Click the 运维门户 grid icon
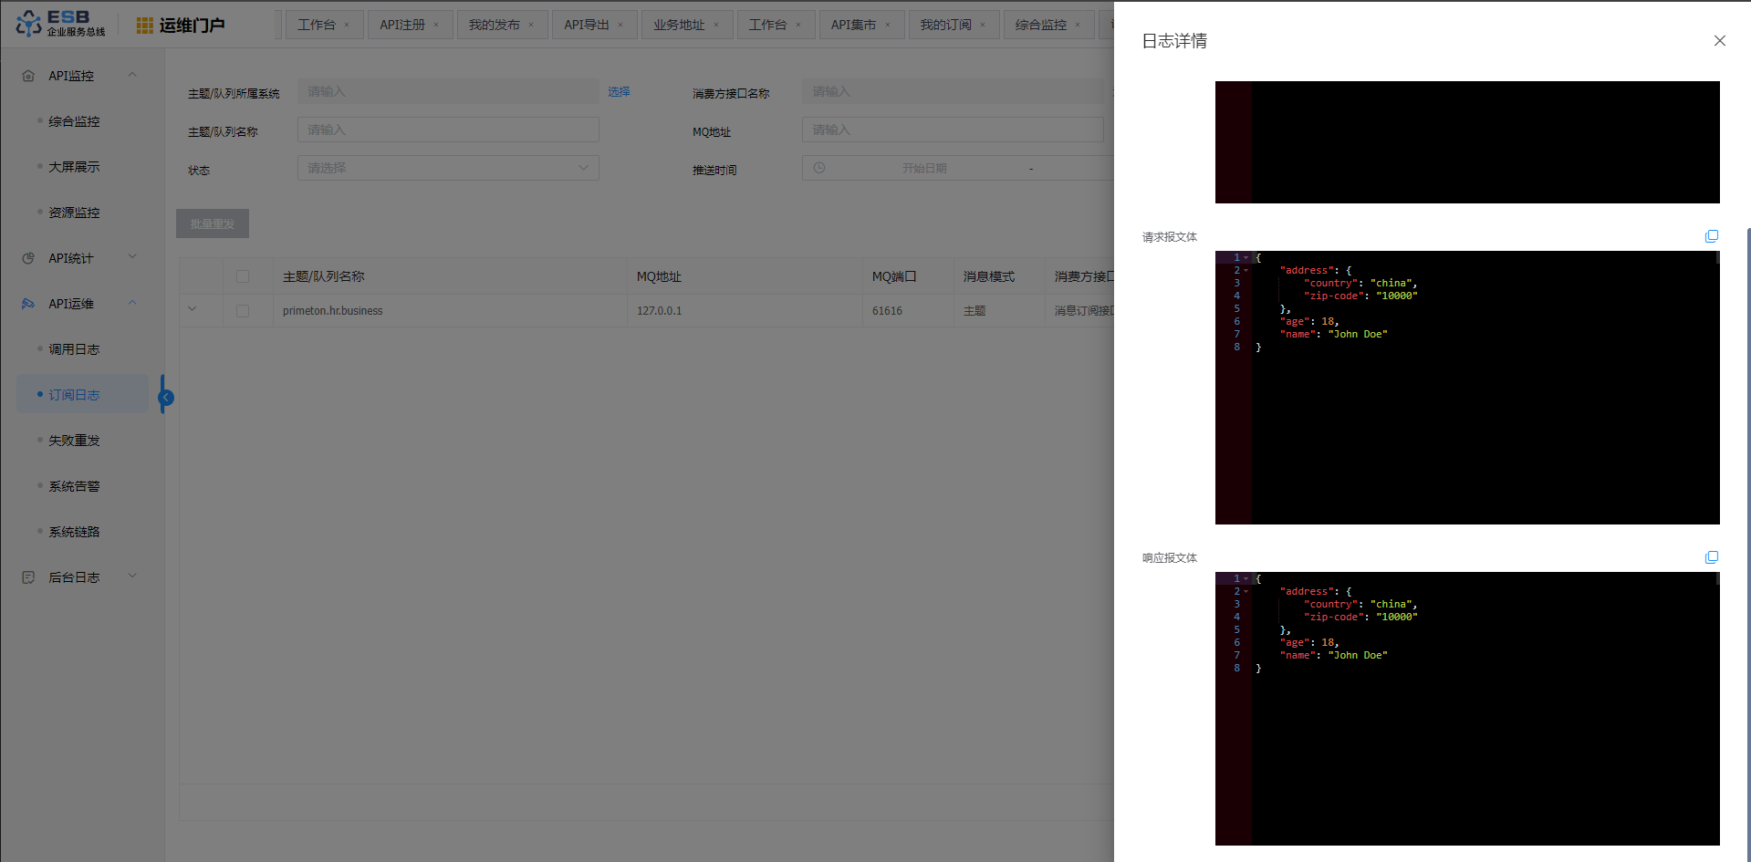 (x=144, y=26)
